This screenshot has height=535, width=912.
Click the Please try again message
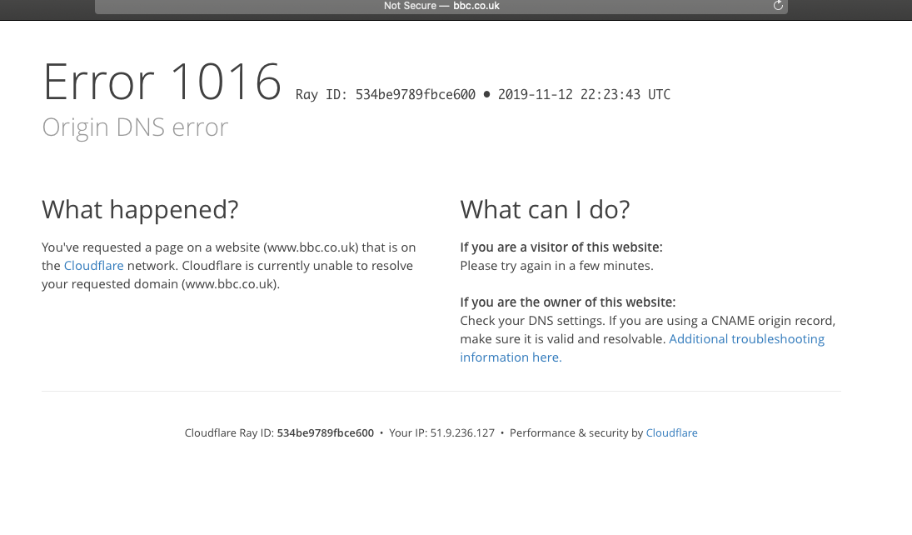pyautogui.click(x=556, y=265)
